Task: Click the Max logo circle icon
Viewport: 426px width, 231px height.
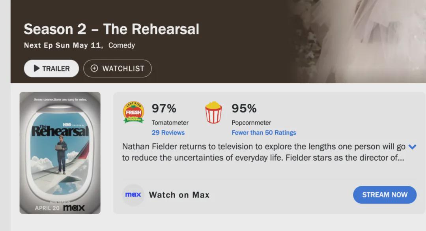Action: pyautogui.click(x=133, y=195)
